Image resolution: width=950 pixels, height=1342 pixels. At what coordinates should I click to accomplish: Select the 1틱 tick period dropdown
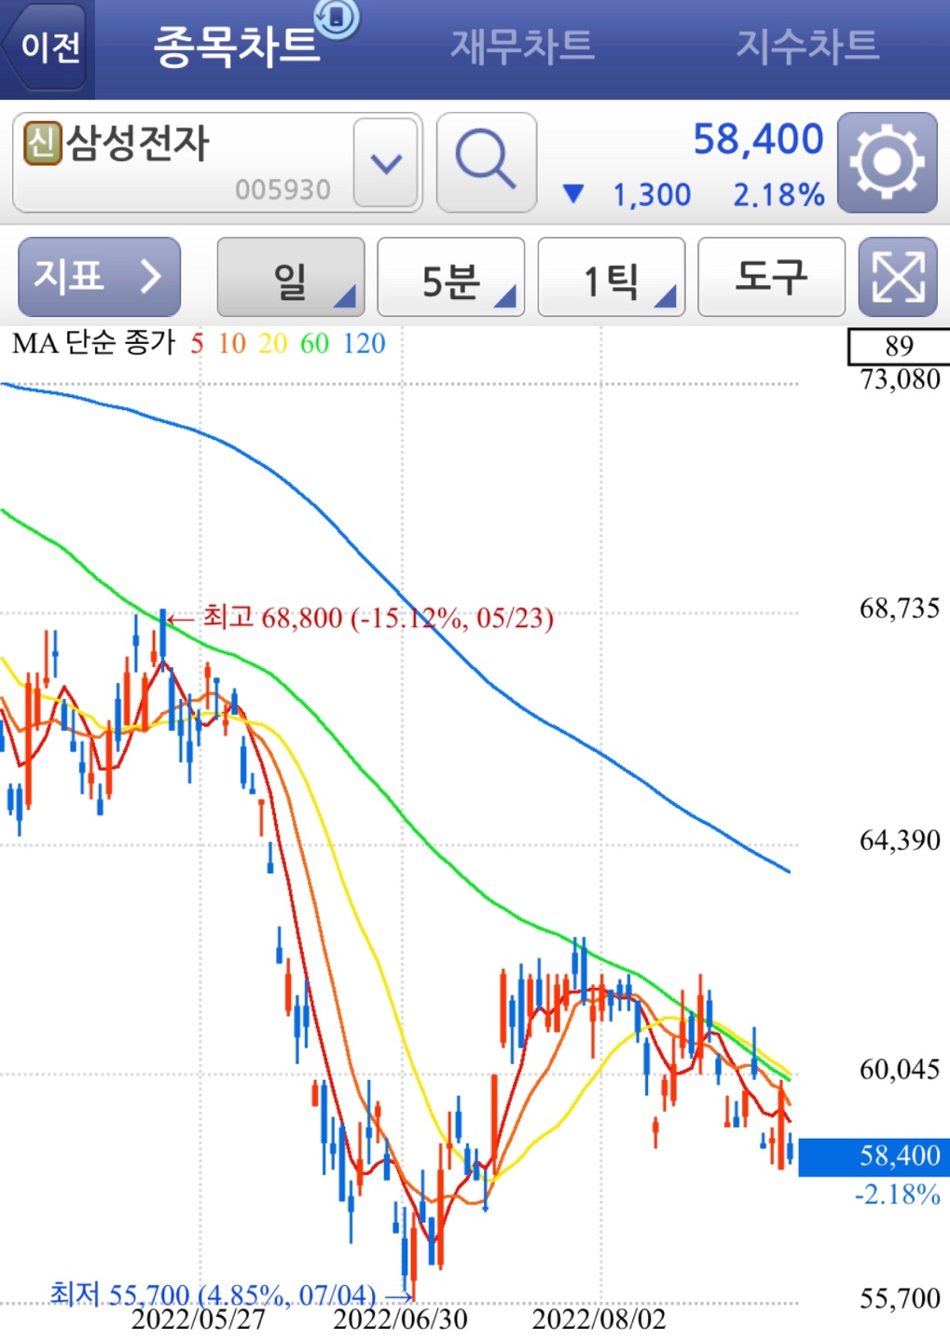[x=612, y=277]
